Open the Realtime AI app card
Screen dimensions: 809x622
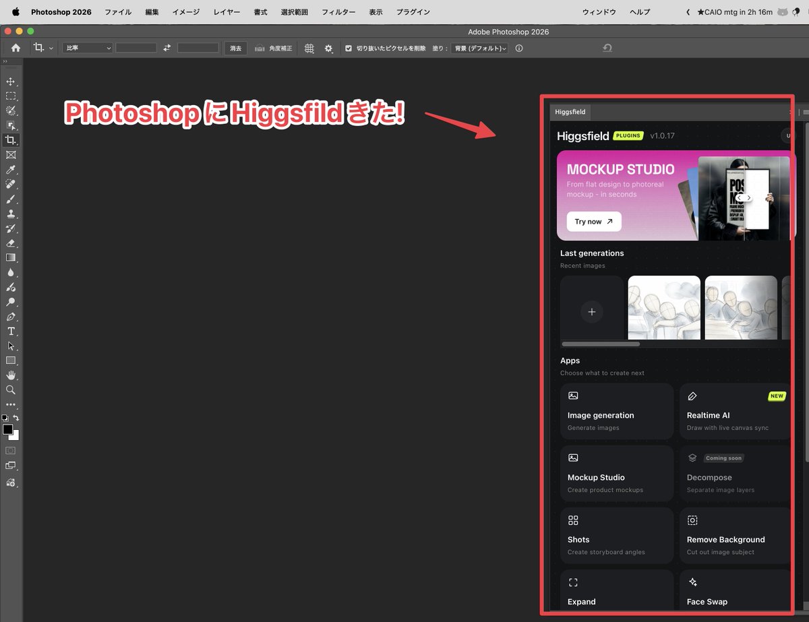point(736,411)
